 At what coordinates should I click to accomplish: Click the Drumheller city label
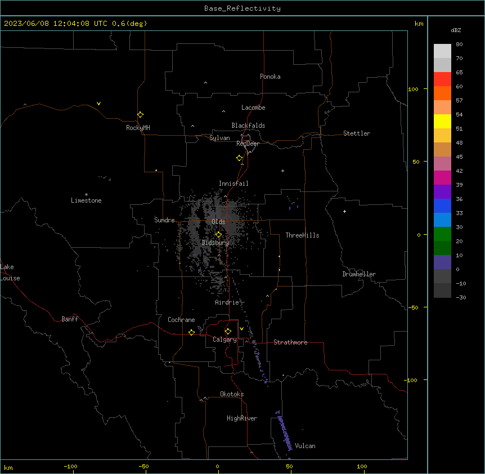359,274
